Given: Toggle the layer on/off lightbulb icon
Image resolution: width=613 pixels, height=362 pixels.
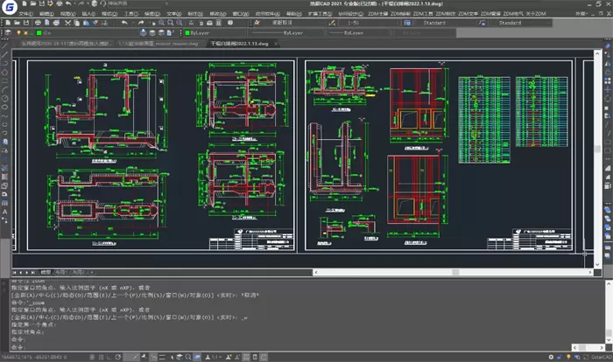Looking at the screenshot, I should tap(19, 32).
